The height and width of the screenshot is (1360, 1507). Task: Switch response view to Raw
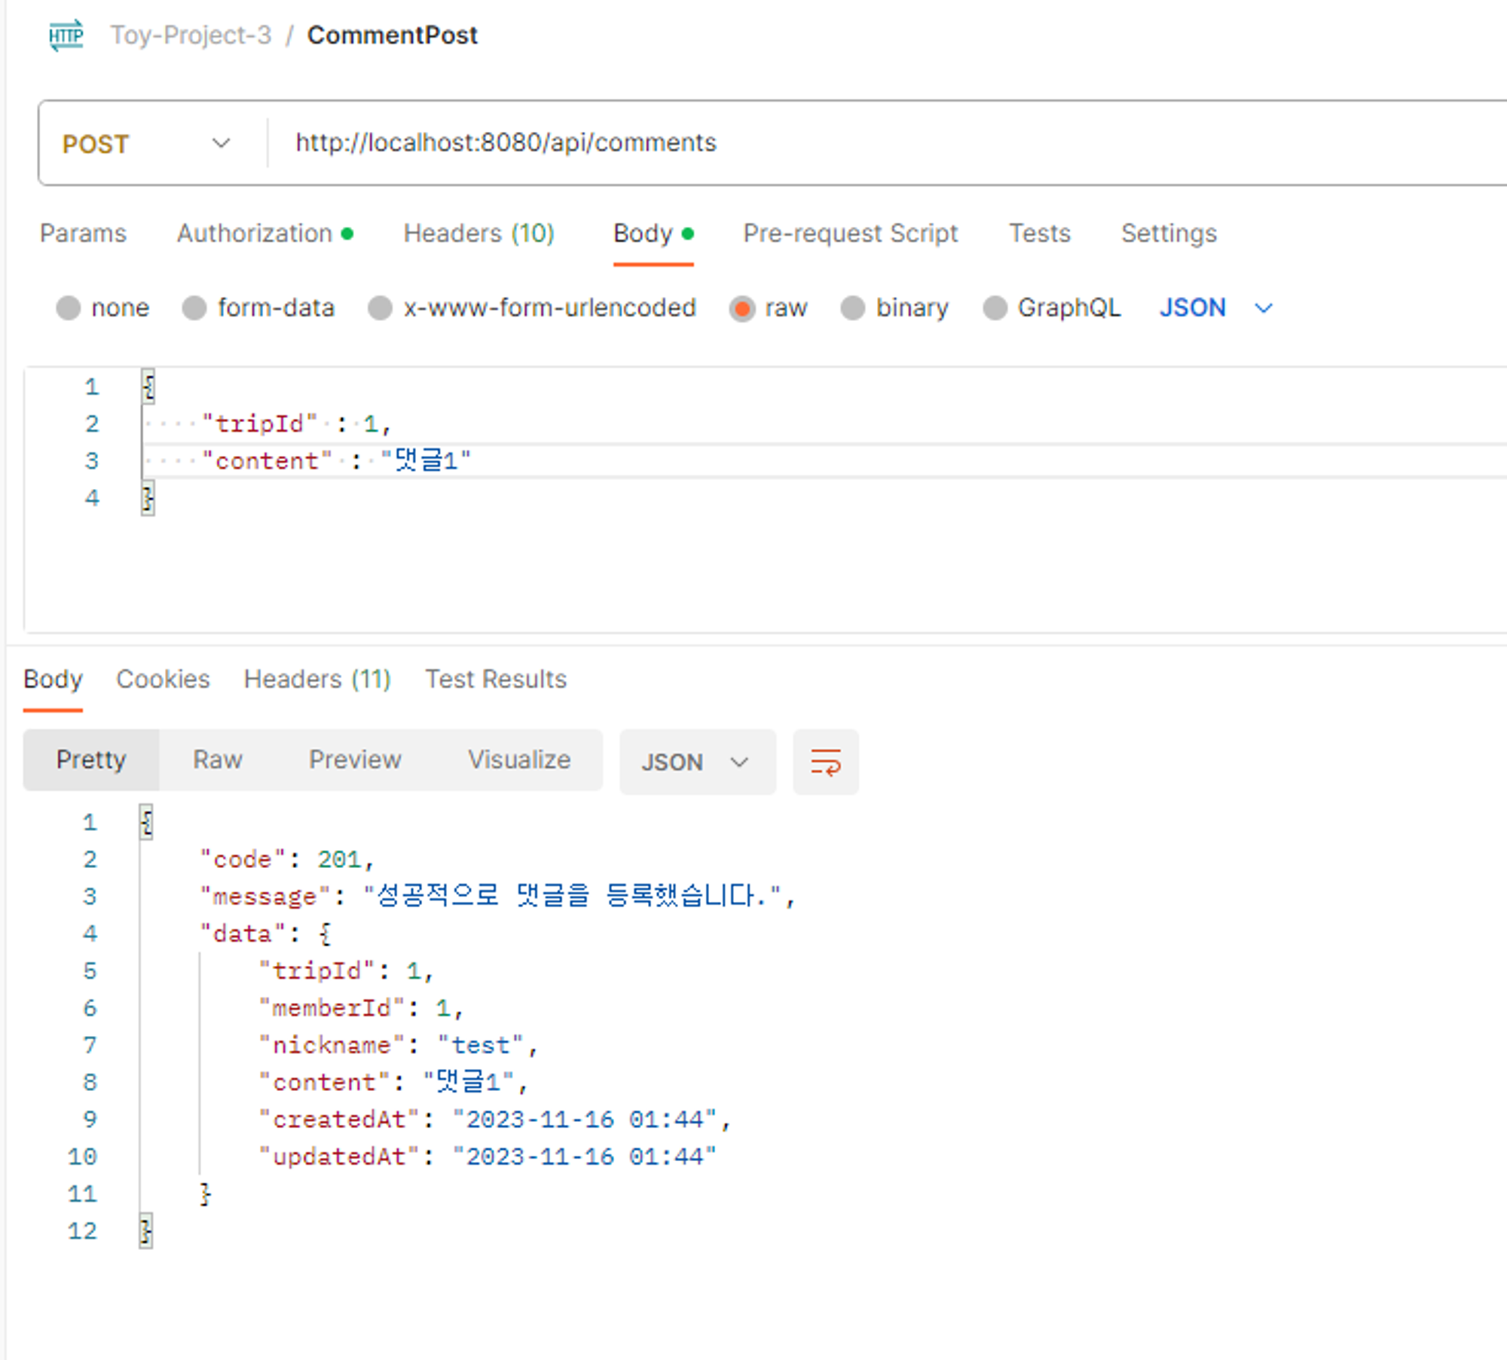pyautogui.click(x=218, y=759)
